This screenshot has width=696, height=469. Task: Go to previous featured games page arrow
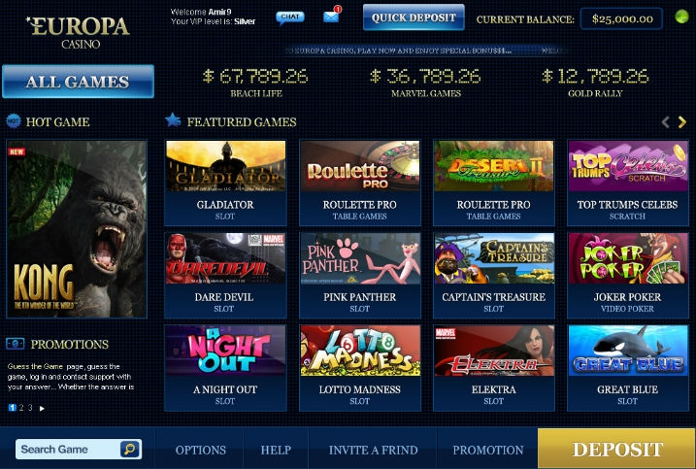665,122
